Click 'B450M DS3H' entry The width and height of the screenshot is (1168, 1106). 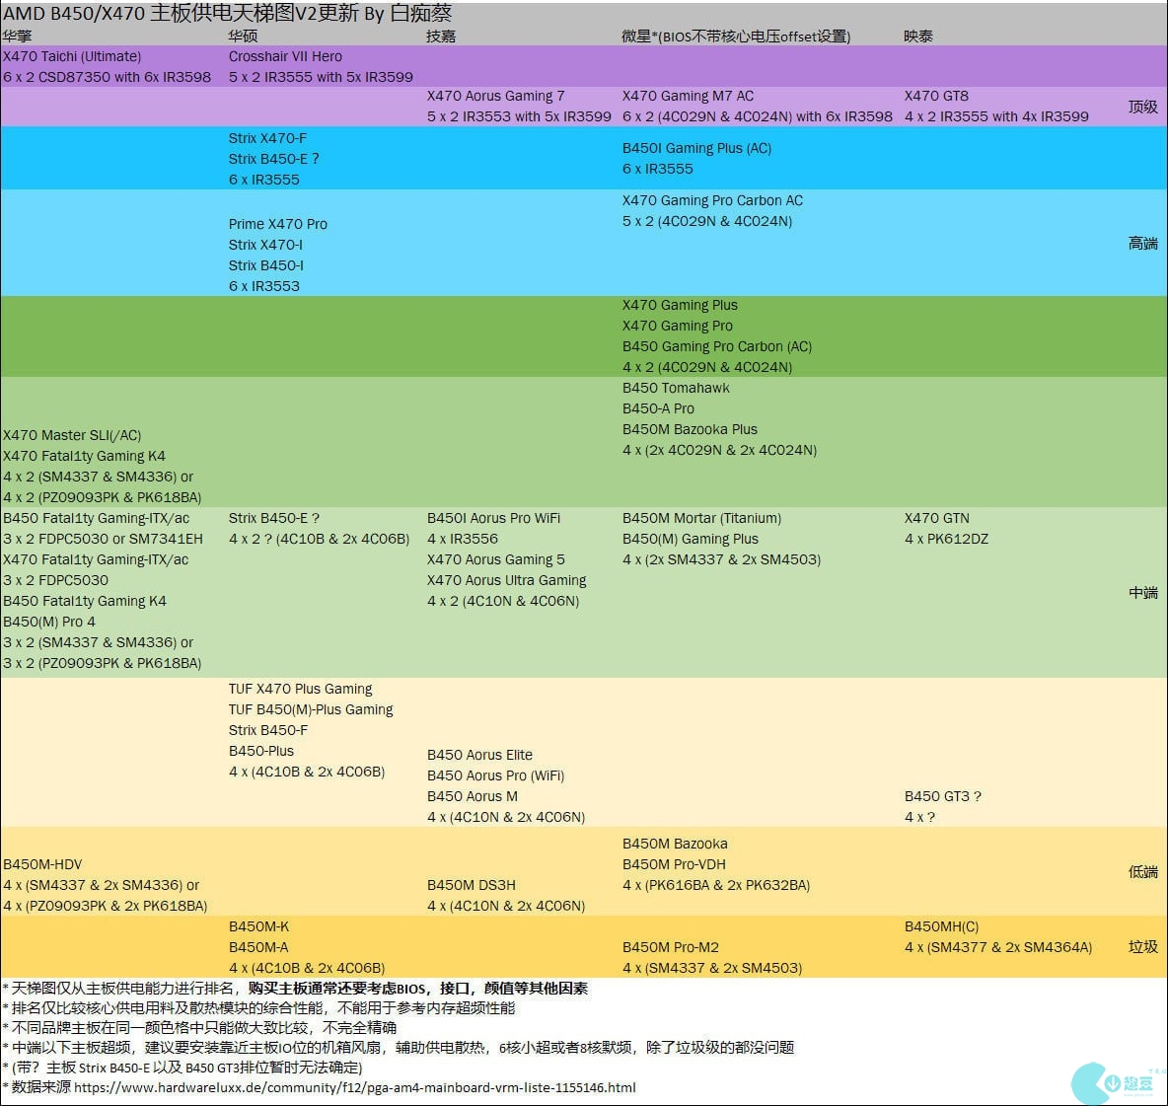472,886
